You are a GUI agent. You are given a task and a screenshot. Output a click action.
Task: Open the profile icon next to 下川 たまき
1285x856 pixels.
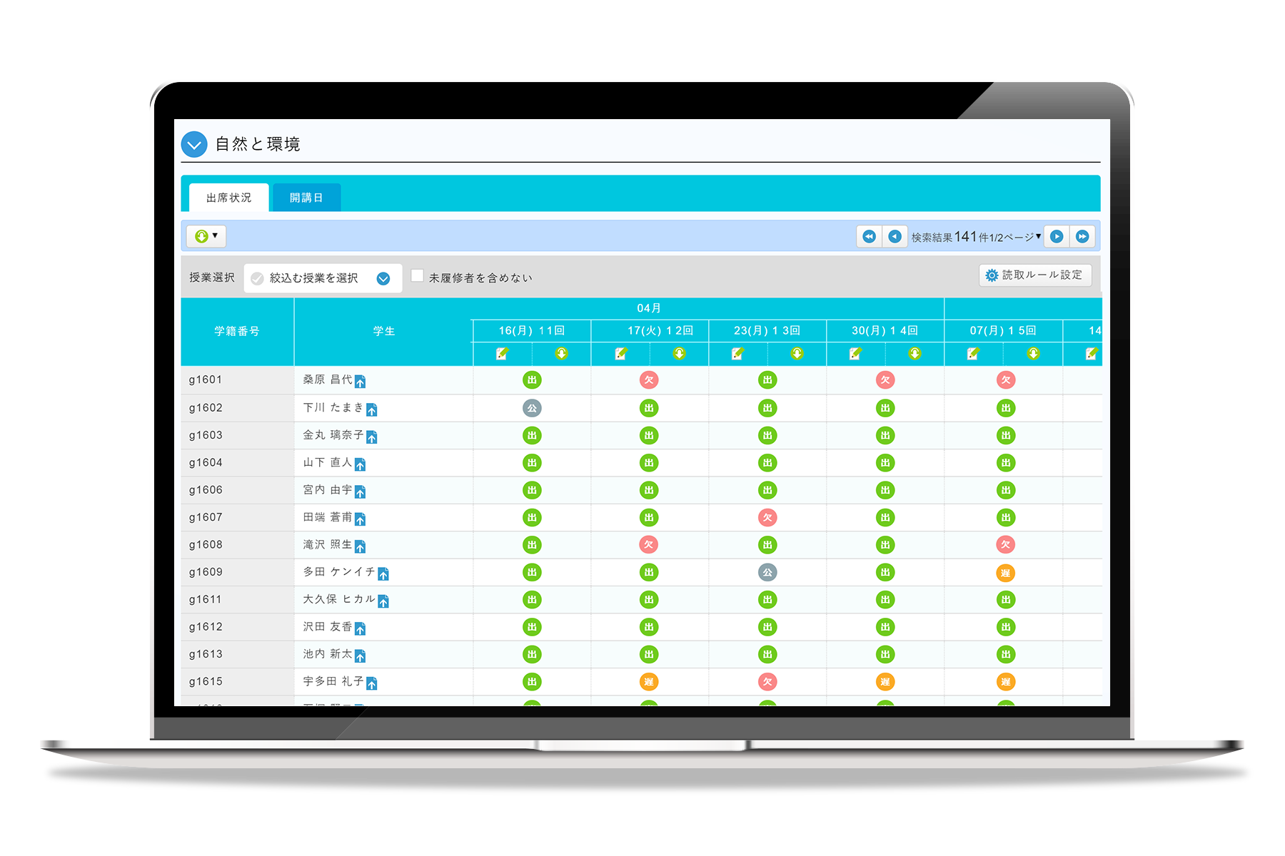(x=371, y=409)
